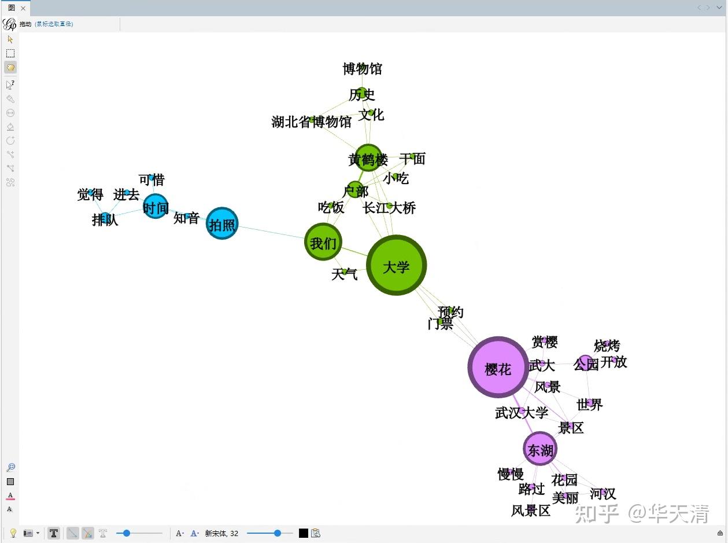Screen dimensions: 728x543
Task: Click the label size A icon
Action: [10, 509]
